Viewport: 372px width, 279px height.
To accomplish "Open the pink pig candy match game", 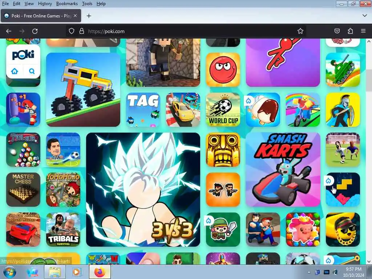I will click(303, 230).
